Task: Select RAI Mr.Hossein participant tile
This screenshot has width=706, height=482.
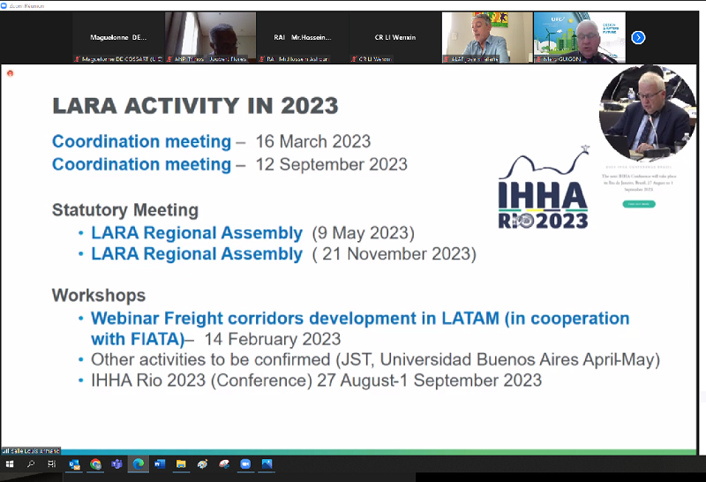Action: 303,37
